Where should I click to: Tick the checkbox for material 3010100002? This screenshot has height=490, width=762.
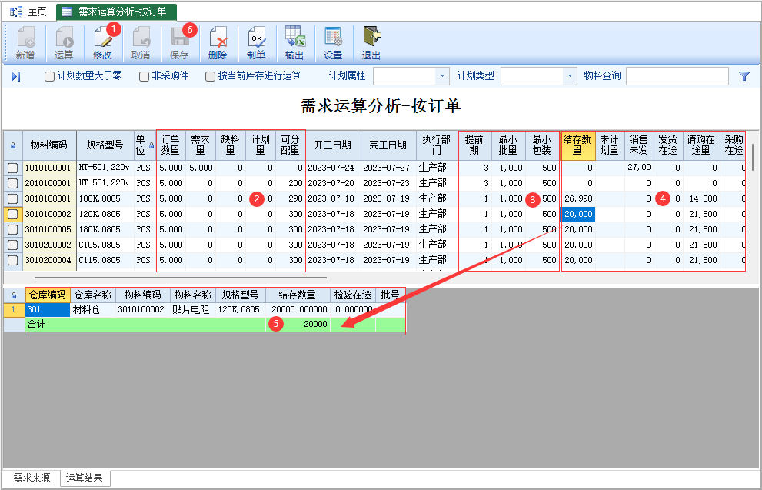pyautogui.click(x=12, y=215)
